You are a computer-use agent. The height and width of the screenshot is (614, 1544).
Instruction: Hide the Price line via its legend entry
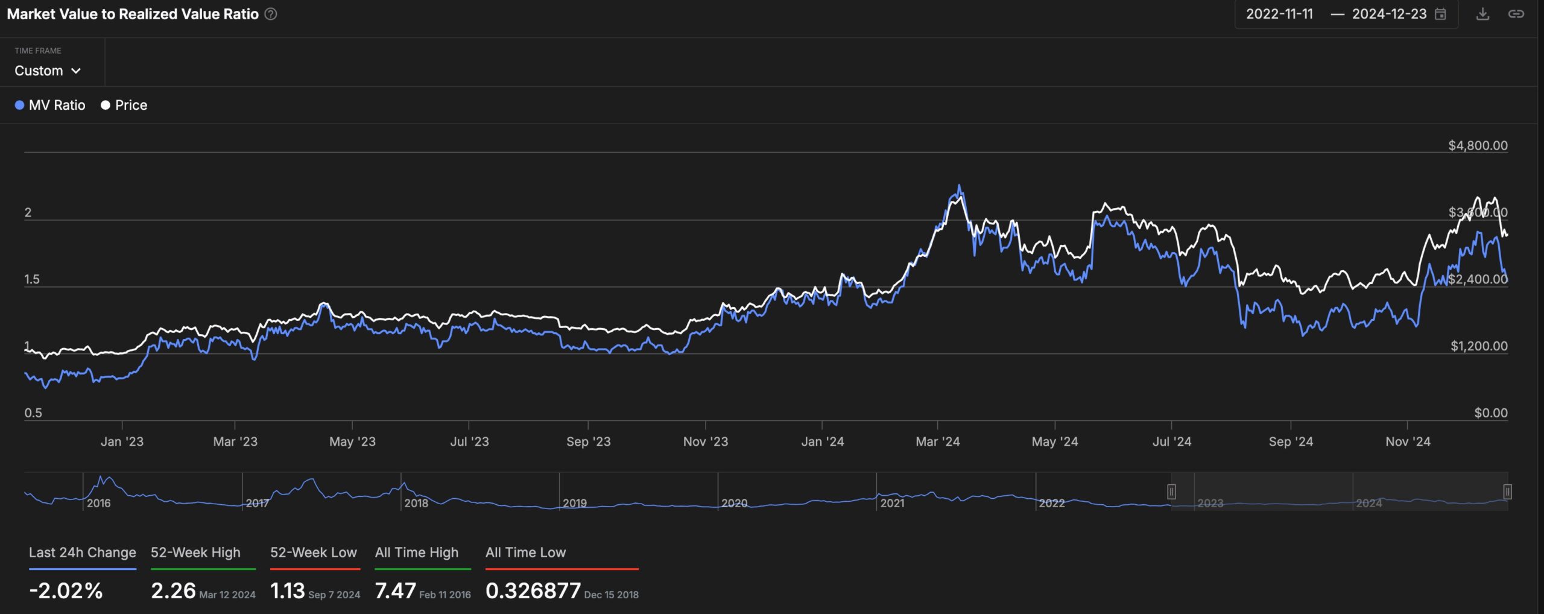click(x=125, y=104)
